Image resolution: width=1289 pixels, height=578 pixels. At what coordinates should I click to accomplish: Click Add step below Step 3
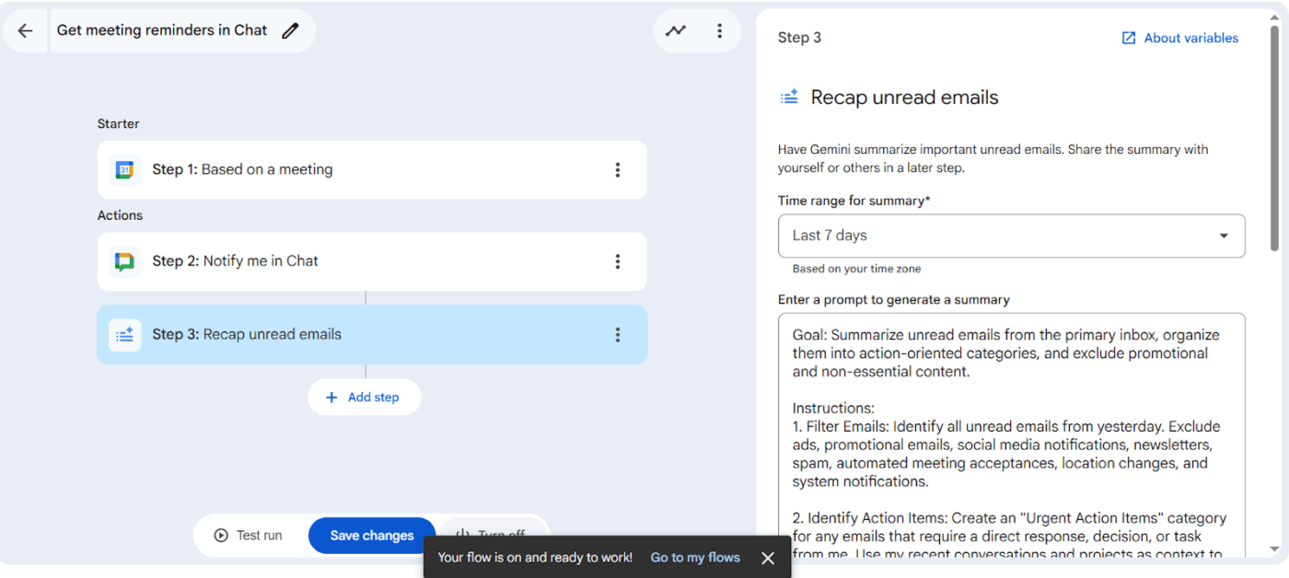365,397
